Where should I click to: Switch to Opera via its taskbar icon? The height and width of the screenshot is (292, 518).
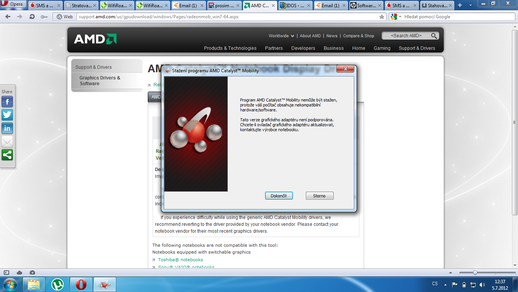tap(81, 284)
